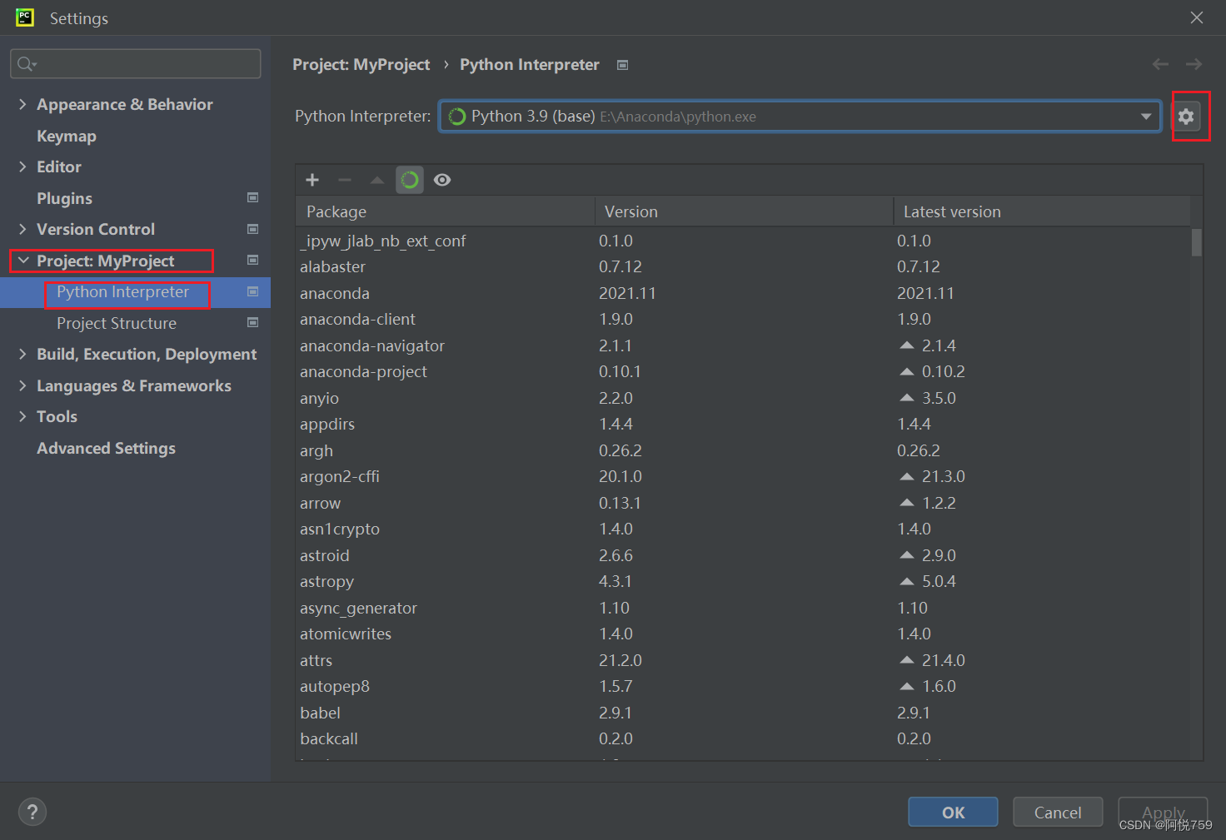Click the help question mark button
The height and width of the screenshot is (840, 1226).
click(32, 812)
